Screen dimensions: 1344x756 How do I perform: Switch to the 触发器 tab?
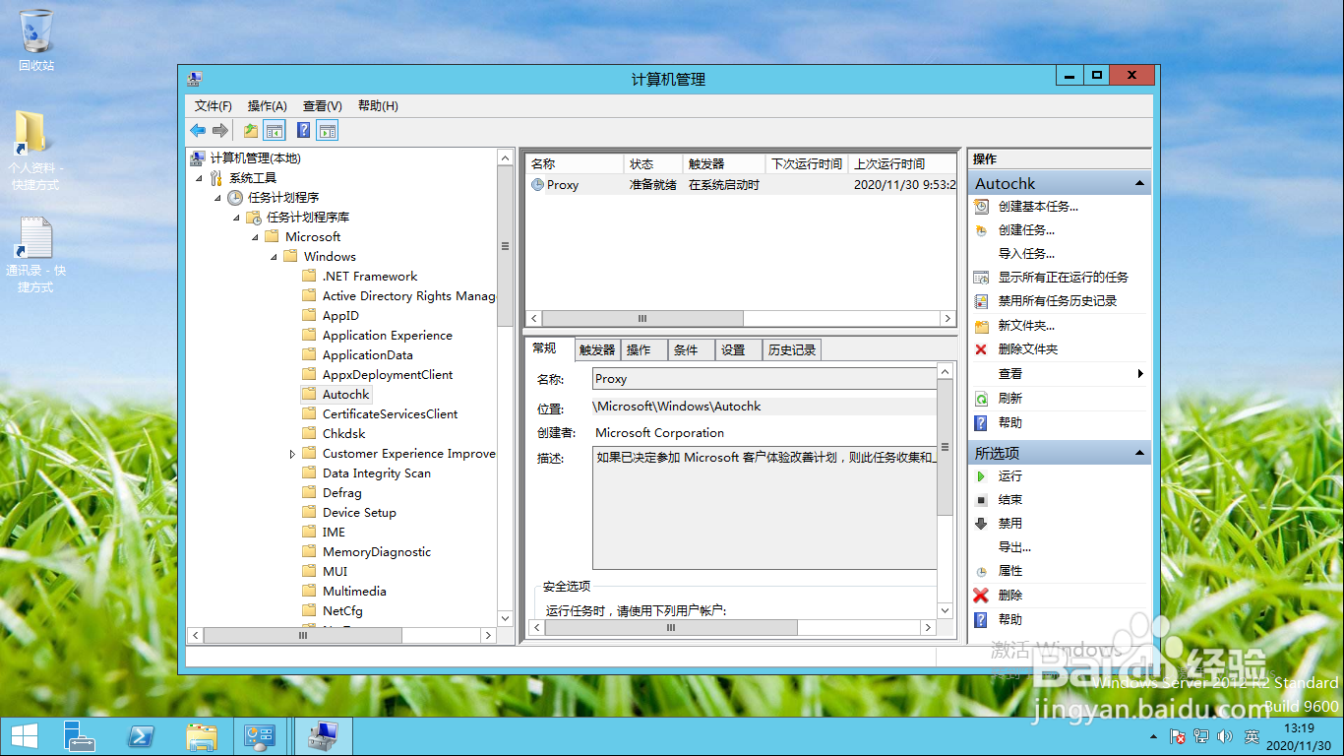[x=597, y=349]
